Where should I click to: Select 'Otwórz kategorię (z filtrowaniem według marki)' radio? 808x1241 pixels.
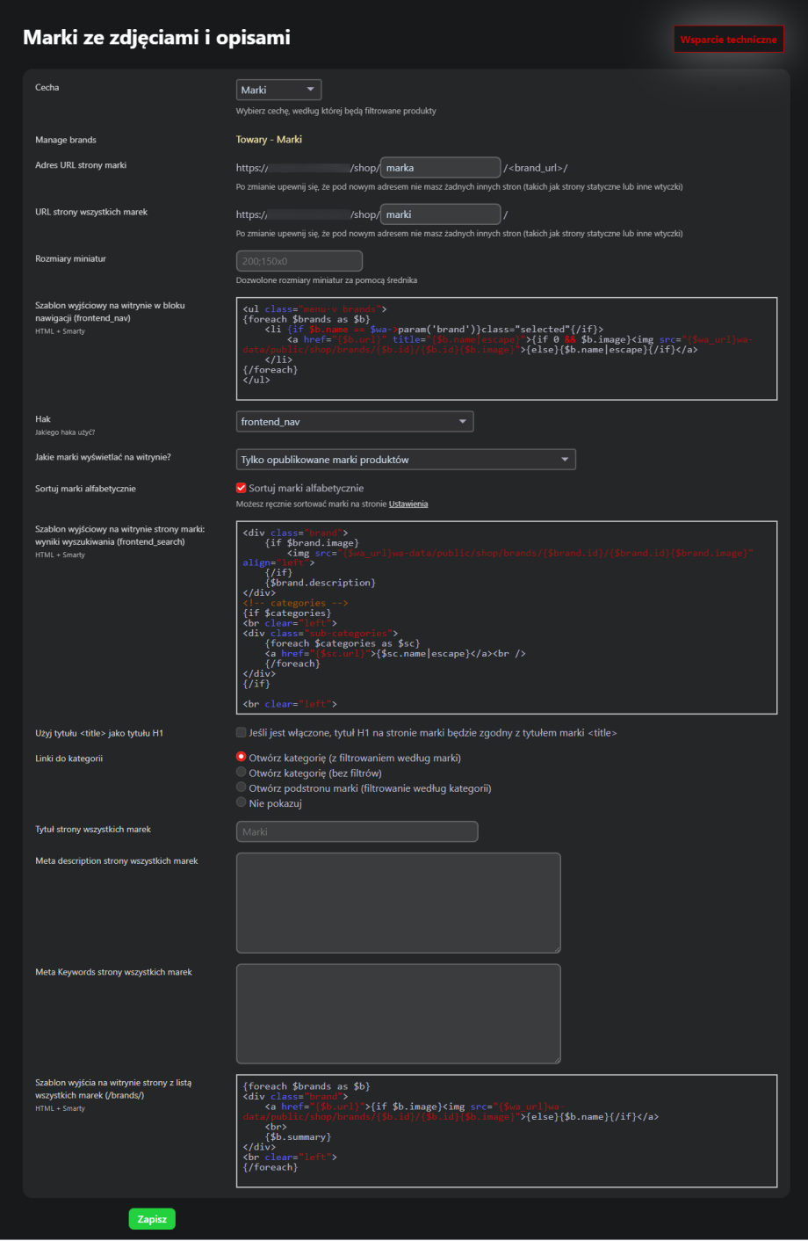click(242, 757)
